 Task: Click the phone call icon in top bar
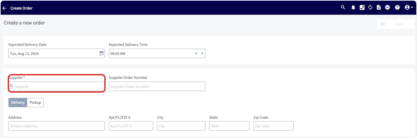(x=362, y=7)
